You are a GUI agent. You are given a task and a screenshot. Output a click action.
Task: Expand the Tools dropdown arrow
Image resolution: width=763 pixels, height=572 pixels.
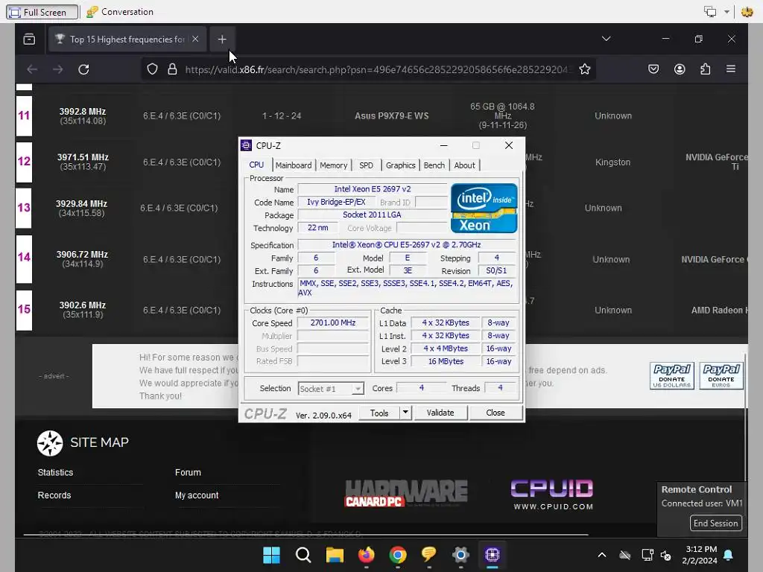[405, 413]
